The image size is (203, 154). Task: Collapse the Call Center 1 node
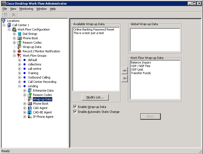[4, 25]
